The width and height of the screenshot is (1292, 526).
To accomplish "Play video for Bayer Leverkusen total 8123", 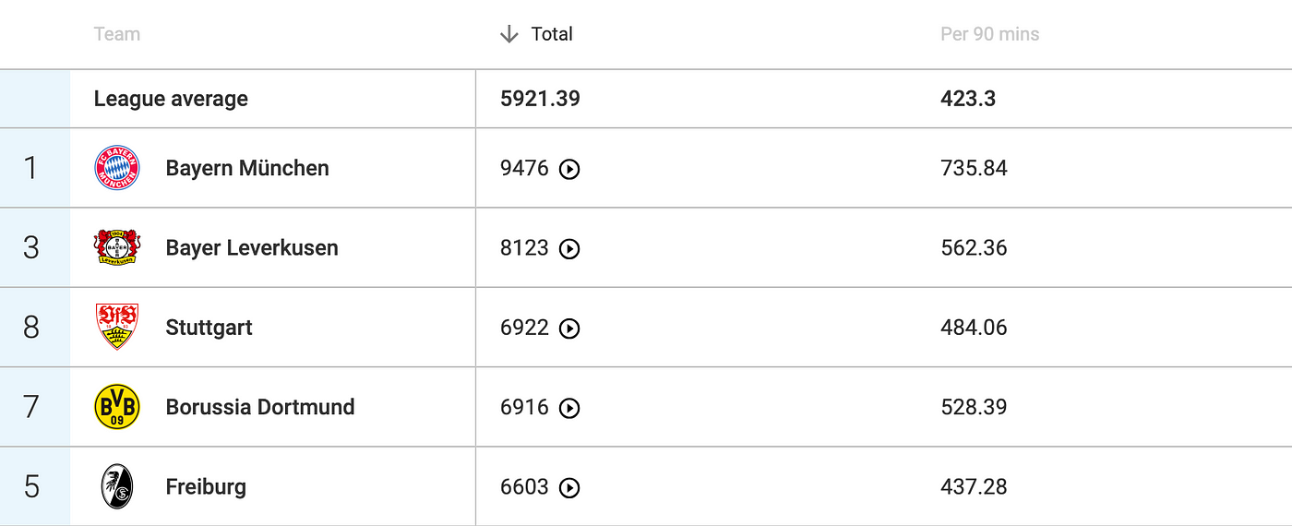I will (x=570, y=249).
